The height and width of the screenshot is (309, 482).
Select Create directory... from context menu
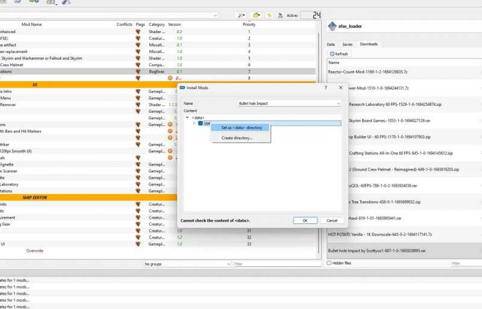tap(237, 138)
